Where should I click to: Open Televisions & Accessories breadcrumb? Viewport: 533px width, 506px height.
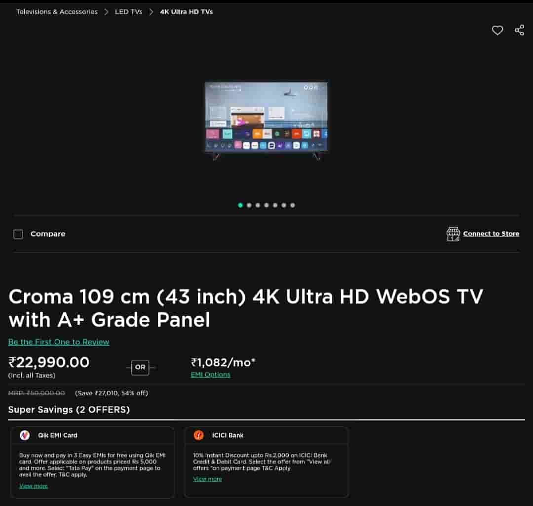(57, 12)
